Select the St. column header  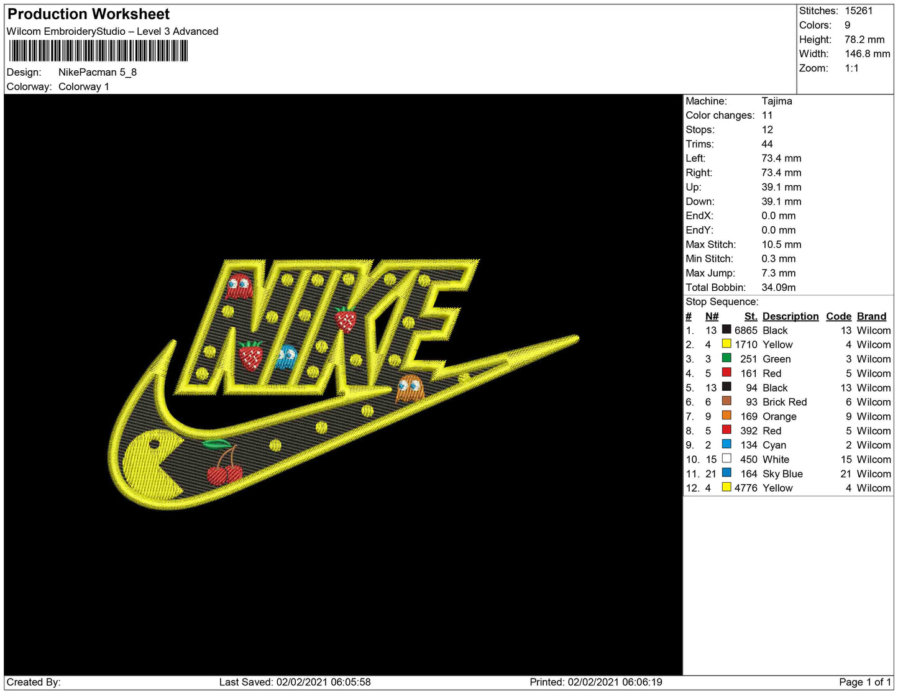[751, 316]
